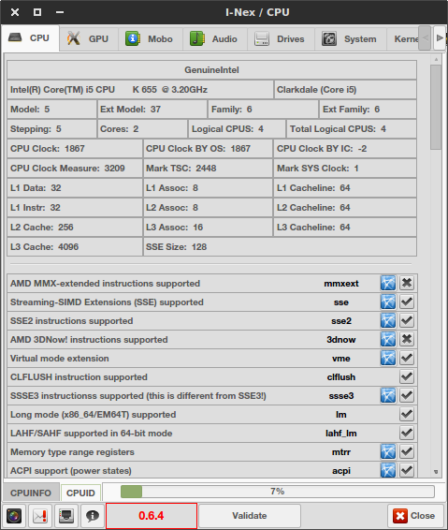Open the Drives tab
448x530 pixels.
pyautogui.click(x=281, y=39)
